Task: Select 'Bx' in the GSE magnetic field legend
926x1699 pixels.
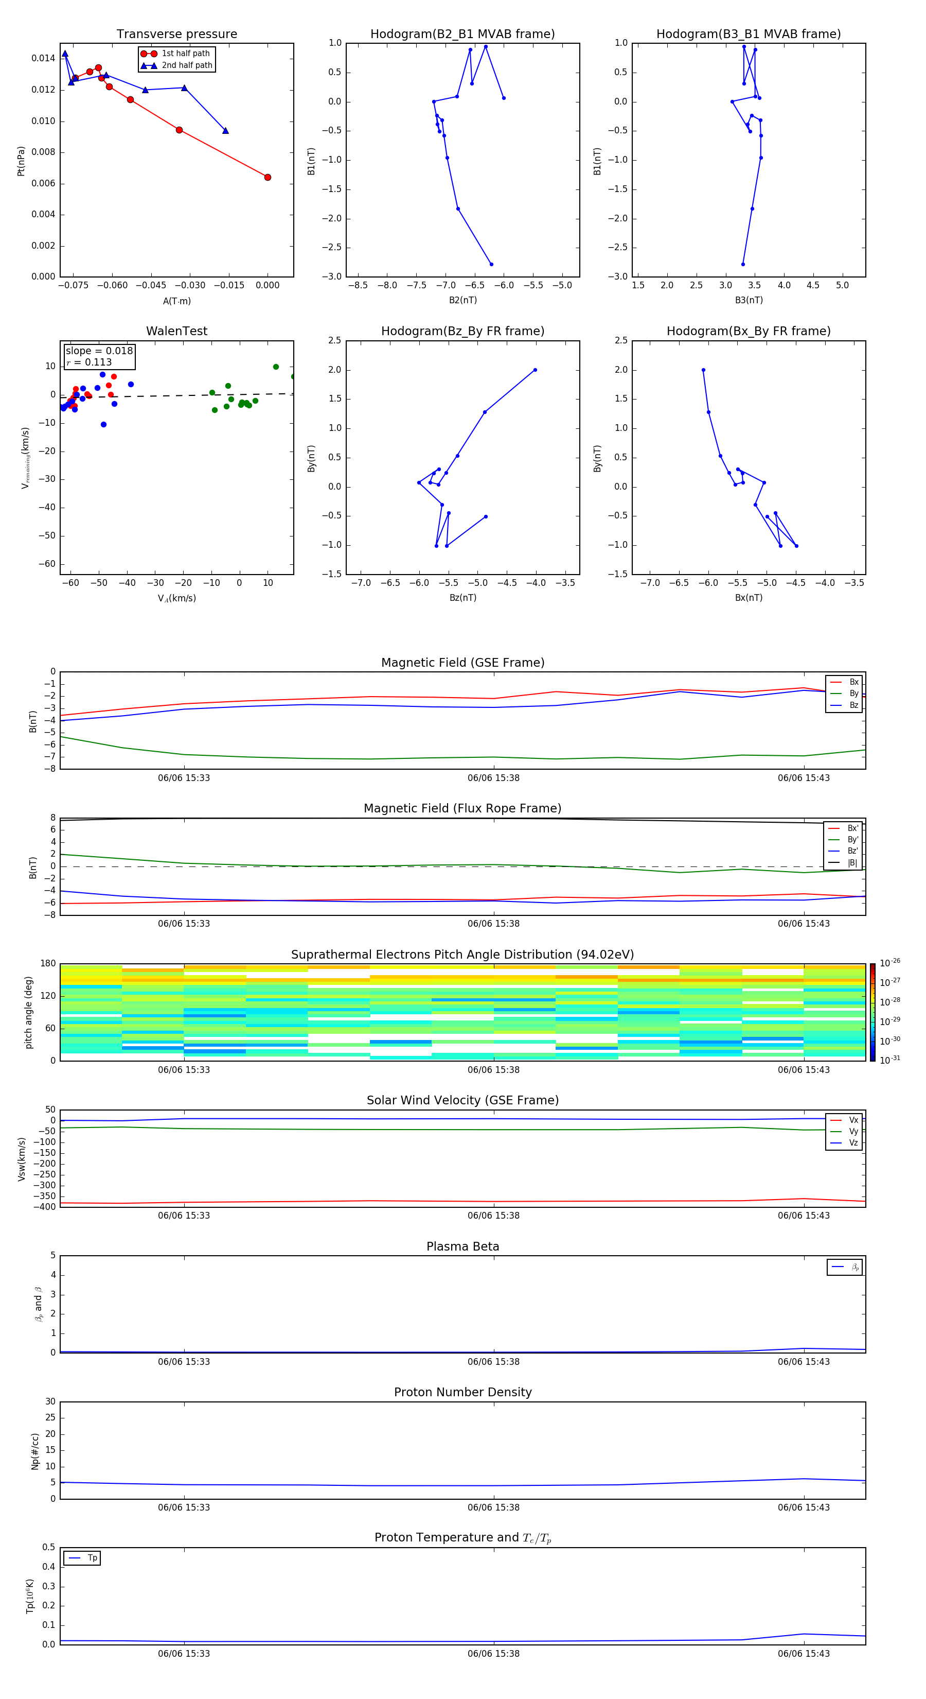Action: click(845, 682)
